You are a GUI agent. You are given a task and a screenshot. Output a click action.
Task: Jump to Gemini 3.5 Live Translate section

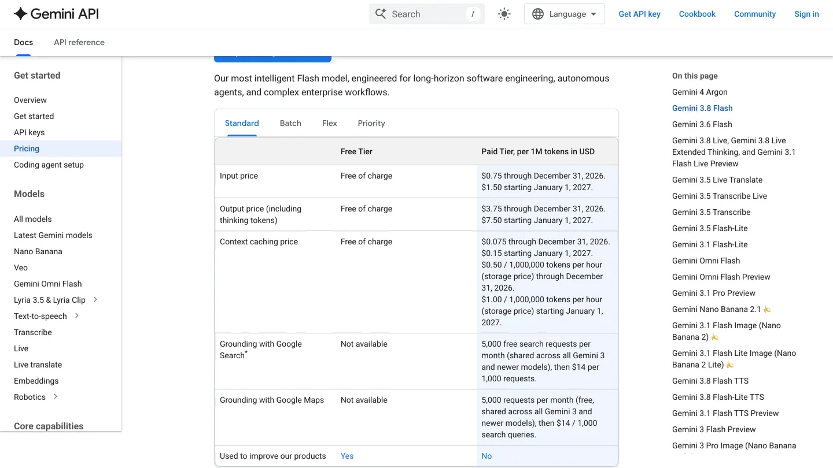[x=717, y=180]
